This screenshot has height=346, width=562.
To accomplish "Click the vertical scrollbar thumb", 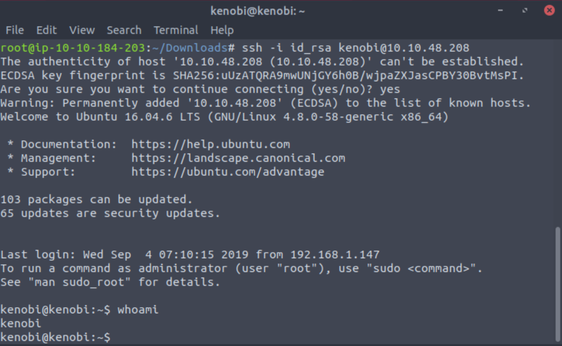I will tap(557, 283).
